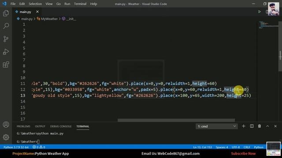
Task: Click the code minimap preview
Action: 268,25
